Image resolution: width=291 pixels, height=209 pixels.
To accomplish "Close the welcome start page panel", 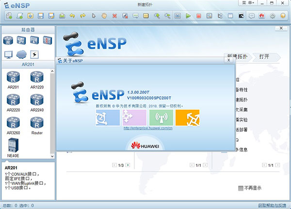I will pyautogui.click(x=281, y=28).
